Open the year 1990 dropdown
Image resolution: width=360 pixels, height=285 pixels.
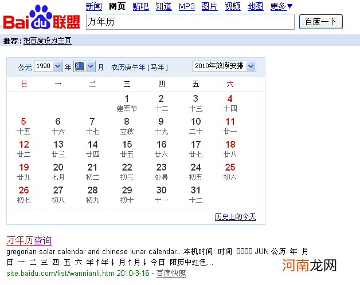click(48, 66)
